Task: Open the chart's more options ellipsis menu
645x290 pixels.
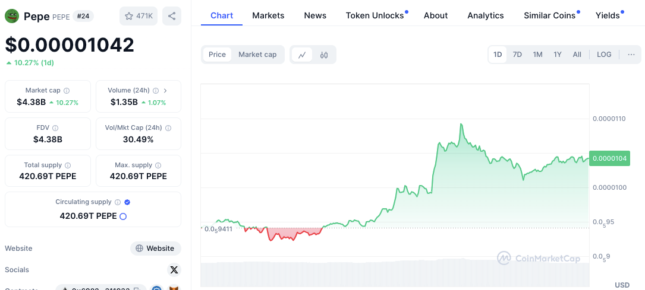Action: [x=631, y=55]
